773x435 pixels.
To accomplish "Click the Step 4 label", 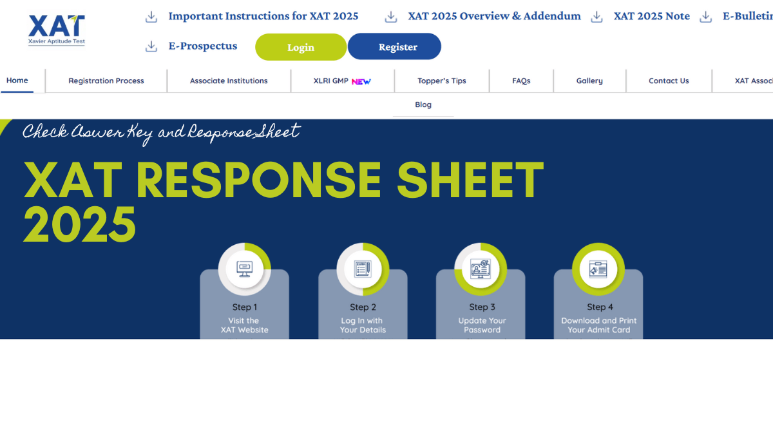I will coord(600,307).
